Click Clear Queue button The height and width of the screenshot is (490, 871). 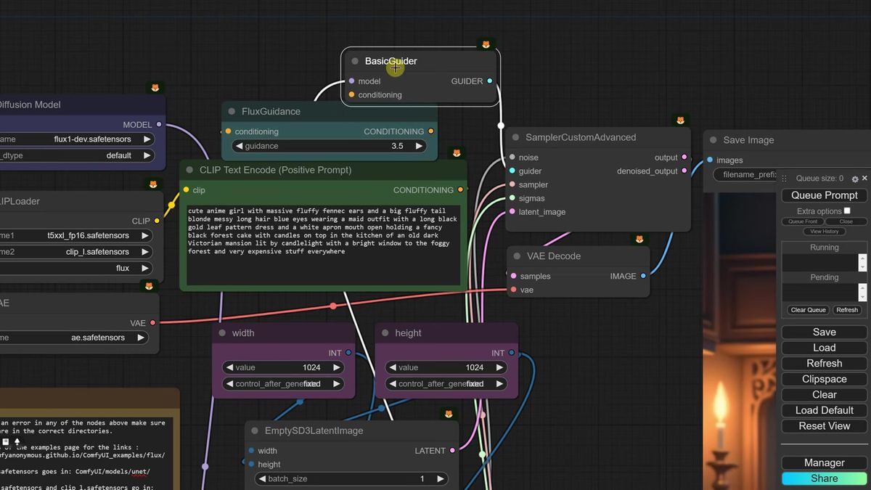808,310
